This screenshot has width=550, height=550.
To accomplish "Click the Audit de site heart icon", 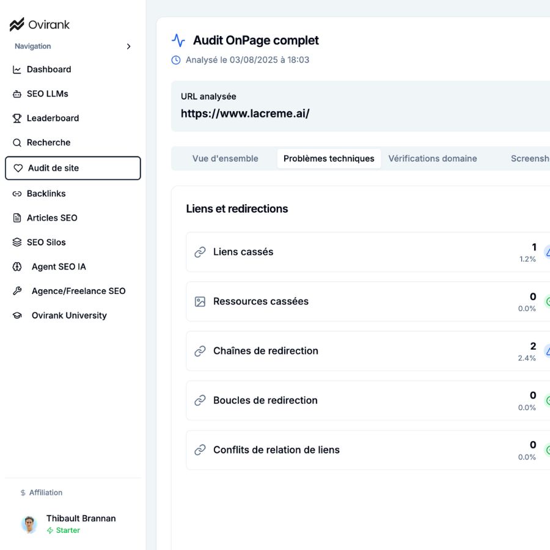I will point(18,168).
